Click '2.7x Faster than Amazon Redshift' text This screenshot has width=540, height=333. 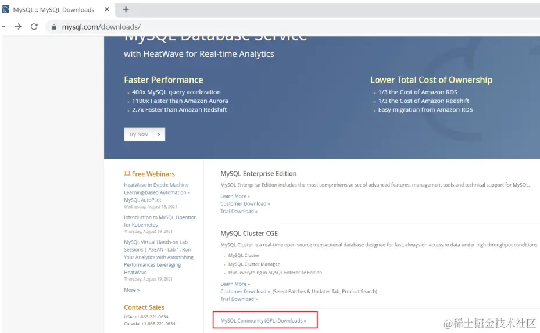(x=179, y=109)
